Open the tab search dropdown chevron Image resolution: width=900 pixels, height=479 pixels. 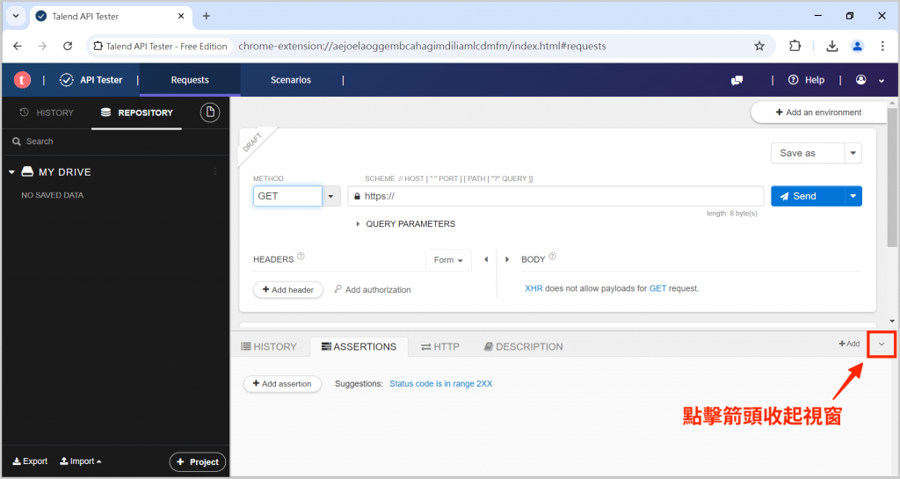click(16, 16)
